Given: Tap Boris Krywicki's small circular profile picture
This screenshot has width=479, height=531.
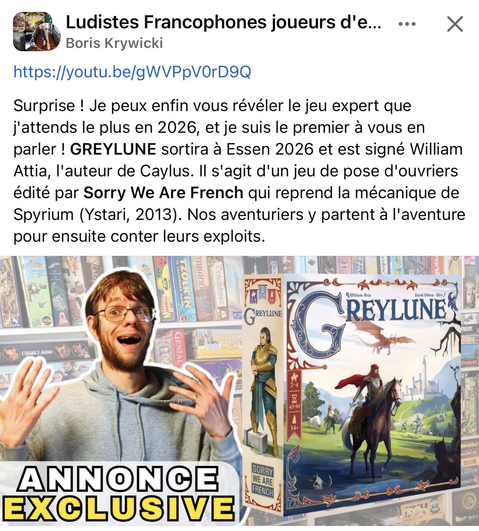Looking at the screenshot, I should click(x=48, y=38).
